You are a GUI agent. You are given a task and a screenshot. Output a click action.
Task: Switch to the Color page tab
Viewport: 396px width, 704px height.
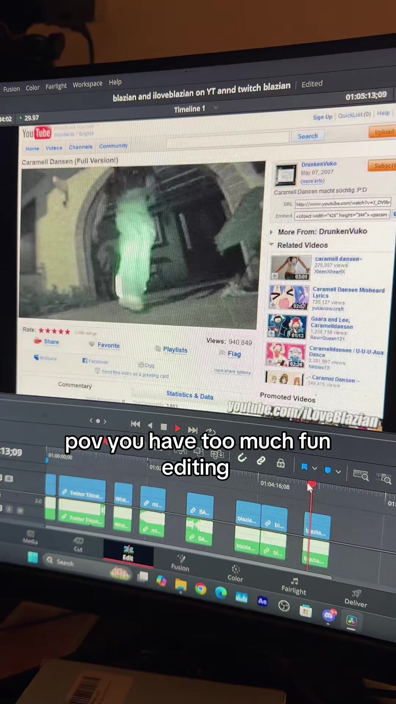tap(235, 574)
